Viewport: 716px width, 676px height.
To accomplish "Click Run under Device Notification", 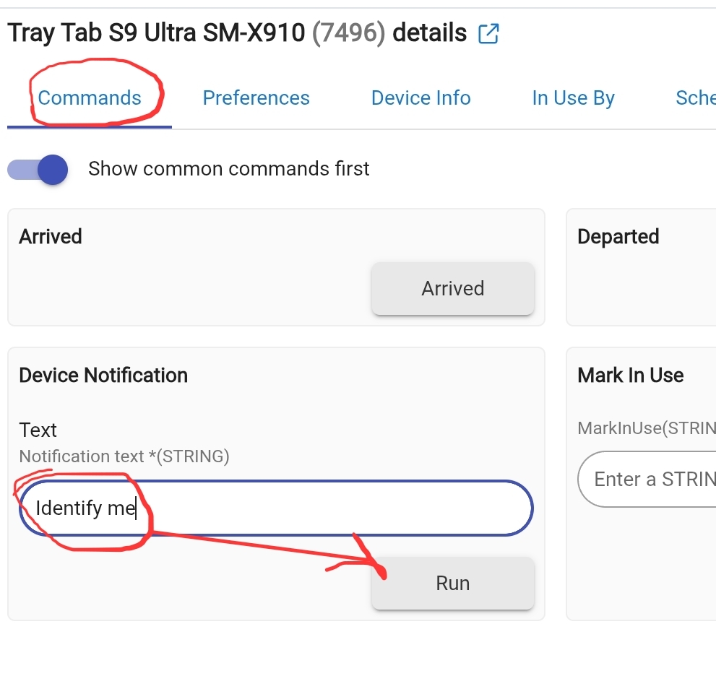I will (452, 583).
